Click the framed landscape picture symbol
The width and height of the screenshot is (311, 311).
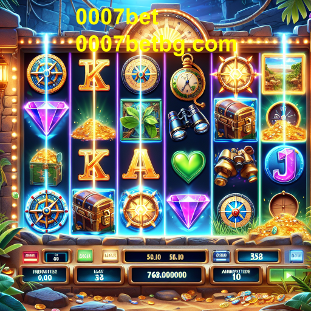(x=283, y=74)
